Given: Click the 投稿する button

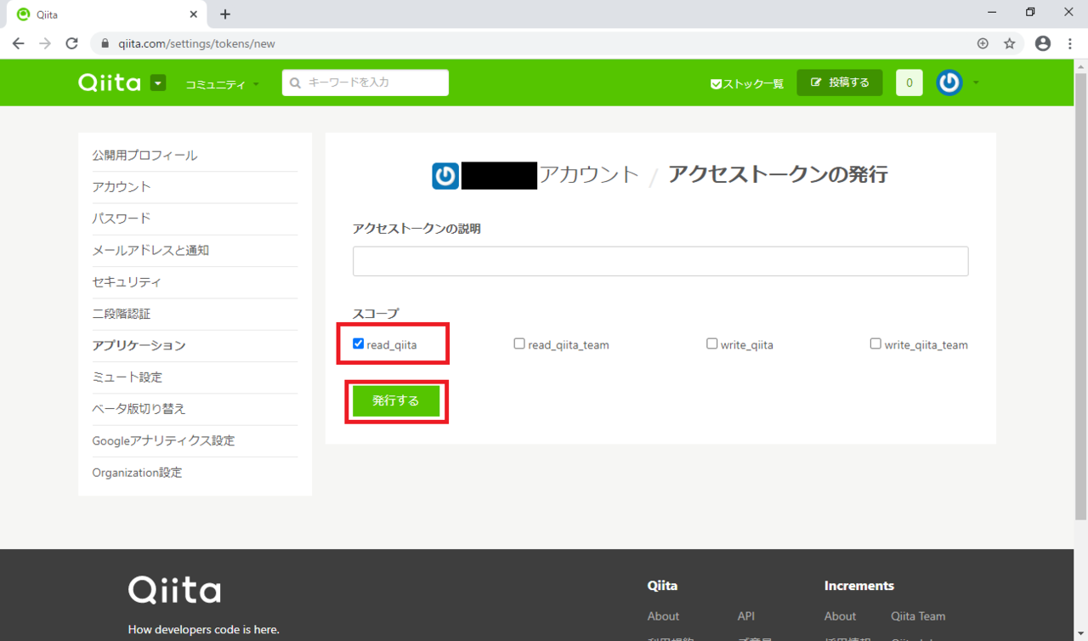Looking at the screenshot, I should pos(840,82).
